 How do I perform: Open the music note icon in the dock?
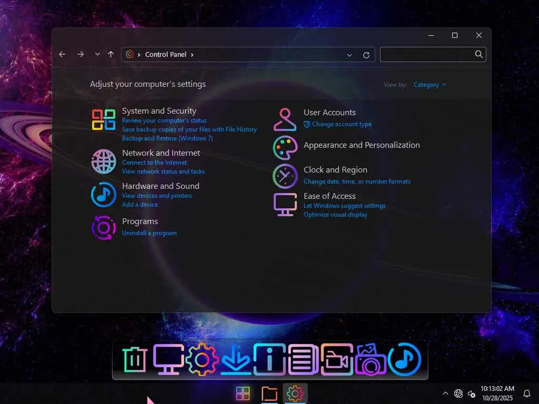tap(404, 359)
